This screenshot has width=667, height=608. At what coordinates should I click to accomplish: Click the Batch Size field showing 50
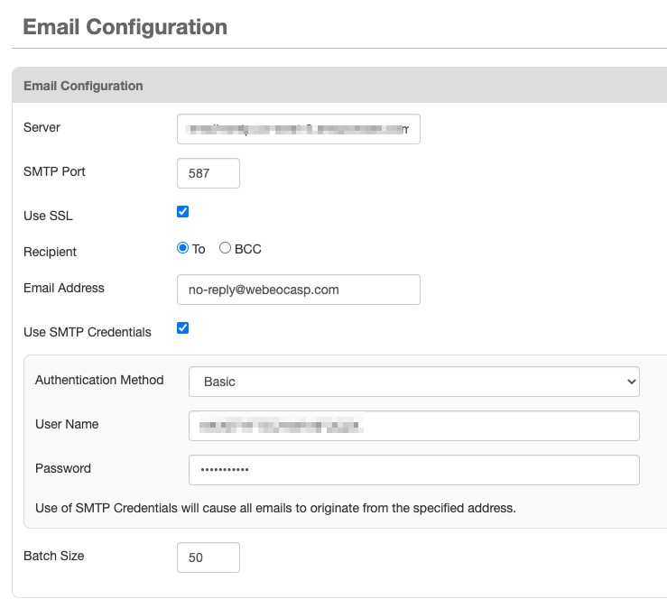tap(208, 557)
